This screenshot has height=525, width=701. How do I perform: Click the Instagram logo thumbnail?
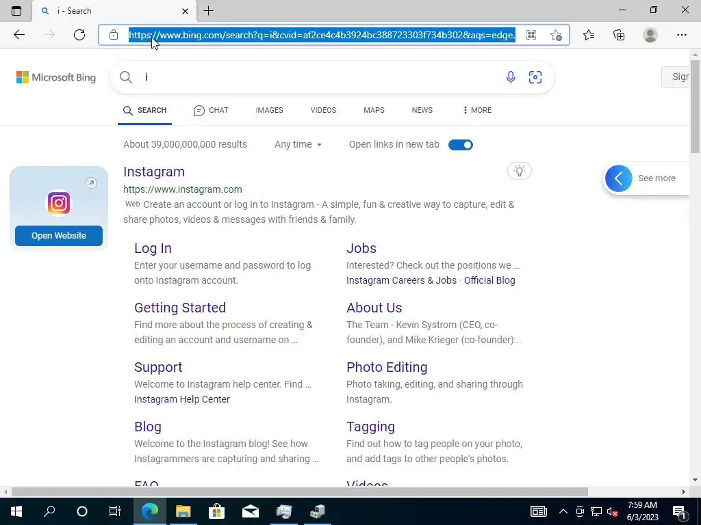[59, 203]
